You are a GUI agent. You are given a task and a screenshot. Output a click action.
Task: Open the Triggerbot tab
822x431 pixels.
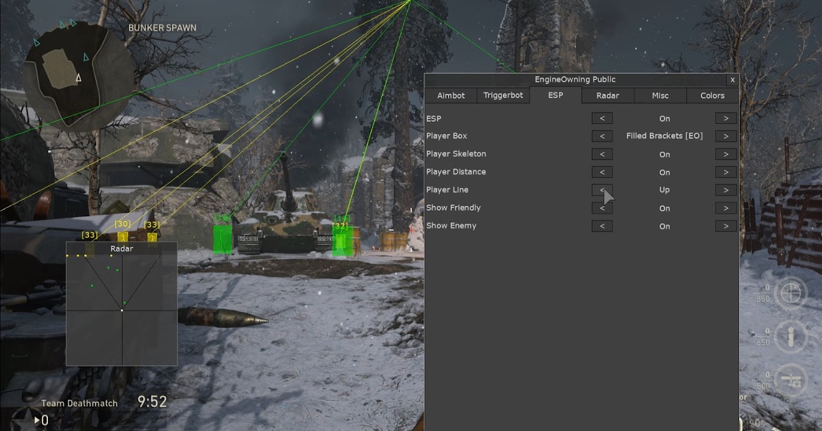[503, 96]
